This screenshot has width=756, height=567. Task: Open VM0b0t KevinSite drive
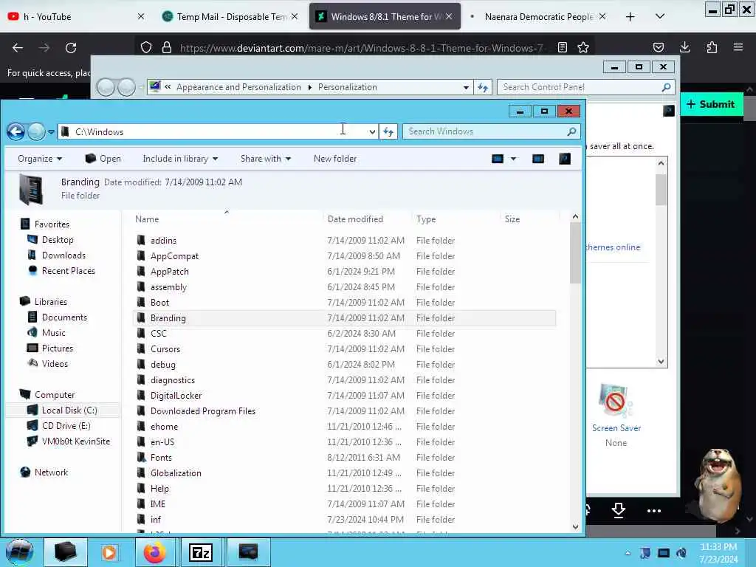click(76, 441)
